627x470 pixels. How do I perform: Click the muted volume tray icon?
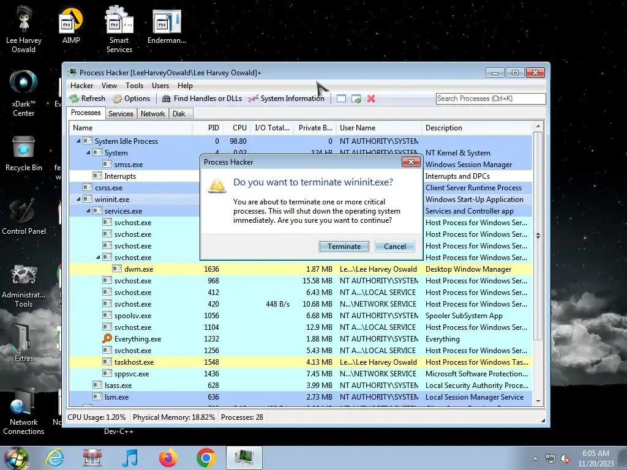click(565, 459)
